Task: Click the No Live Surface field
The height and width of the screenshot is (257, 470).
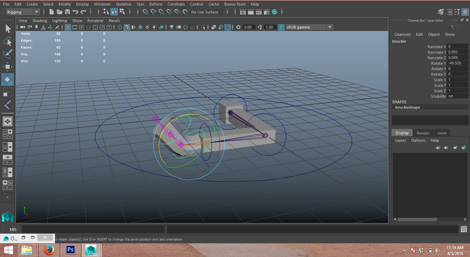Action: [x=207, y=12]
